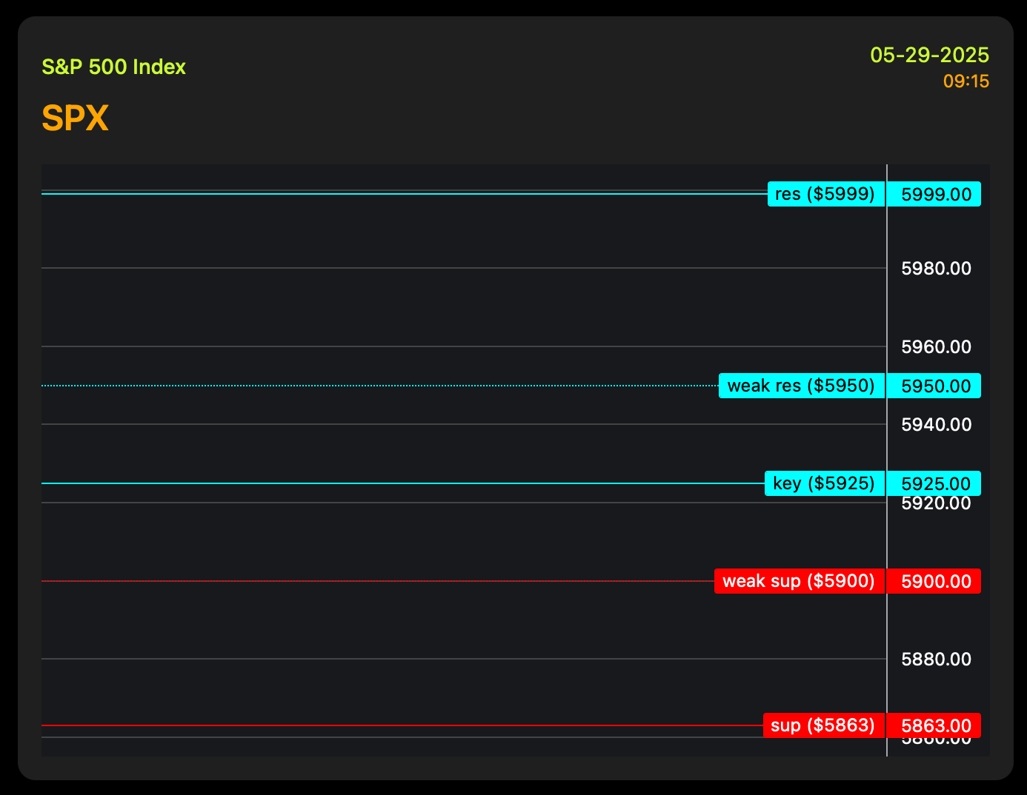Click the 5950.00 price tag
The width and height of the screenshot is (1027, 795).
[934, 386]
